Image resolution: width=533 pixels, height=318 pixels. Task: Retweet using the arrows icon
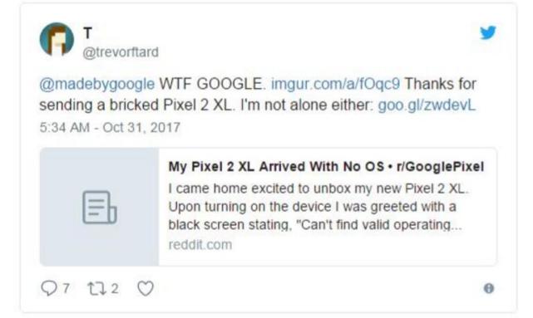pyautogui.click(x=97, y=288)
